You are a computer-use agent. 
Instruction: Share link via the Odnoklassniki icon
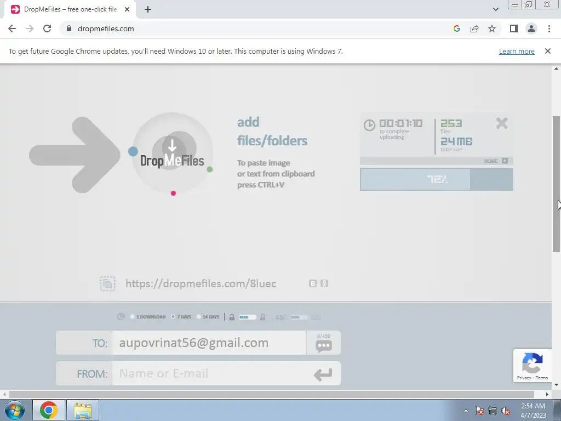coord(324,283)
